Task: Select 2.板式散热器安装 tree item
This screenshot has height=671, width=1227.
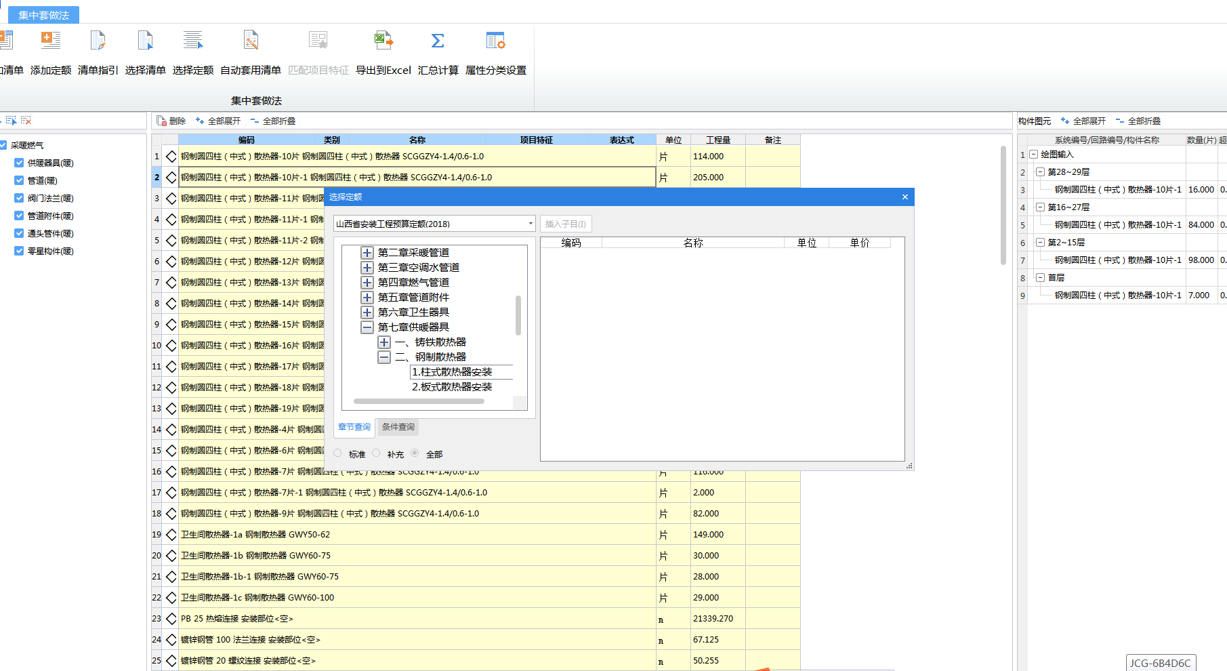Action: 452,387
